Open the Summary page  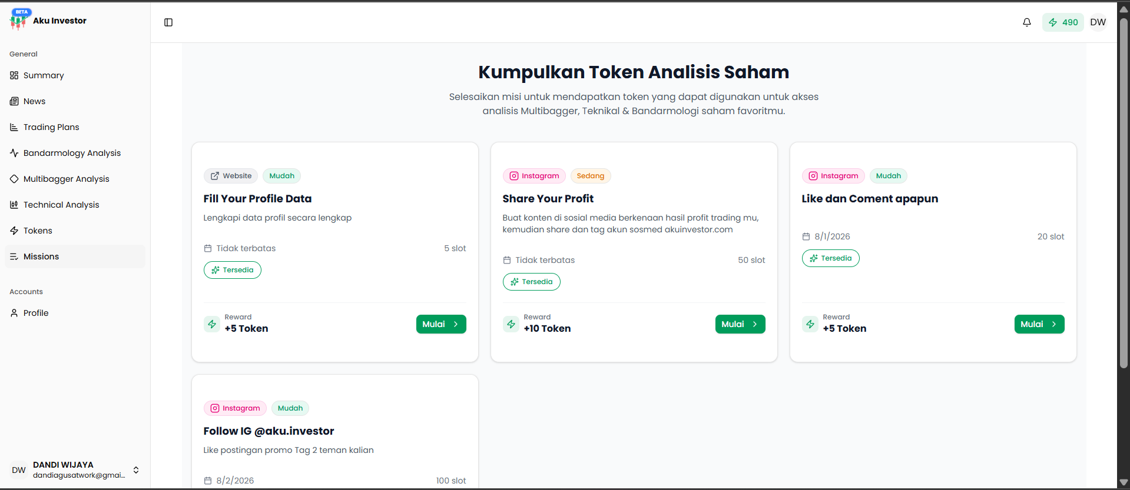(x=44, y=75)
